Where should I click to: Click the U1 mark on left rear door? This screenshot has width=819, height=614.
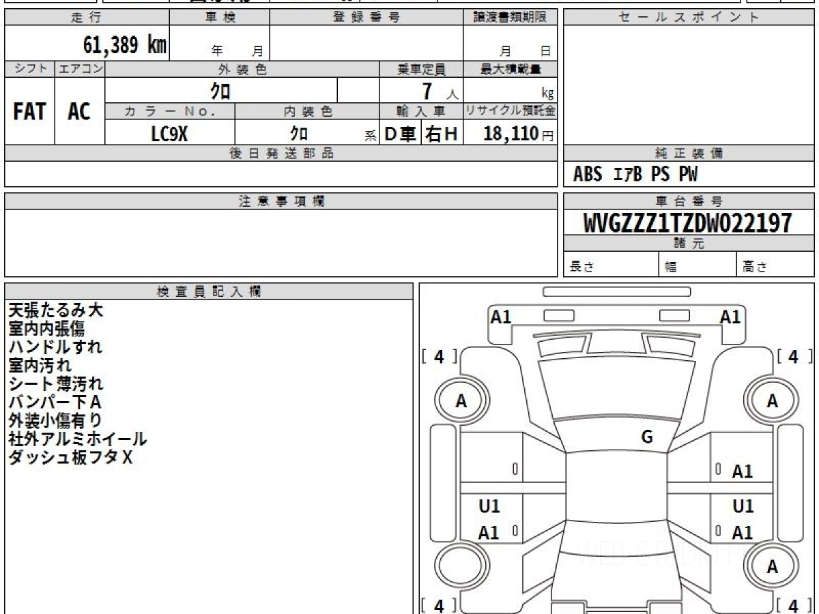click(x=489, y=506)
